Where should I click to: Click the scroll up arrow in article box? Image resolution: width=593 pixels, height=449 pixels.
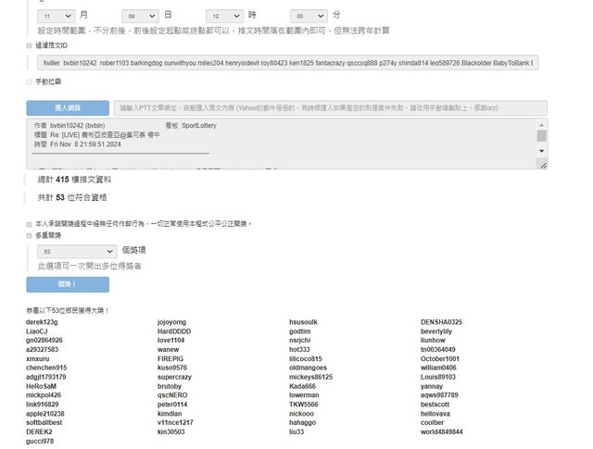pos(541,125)
